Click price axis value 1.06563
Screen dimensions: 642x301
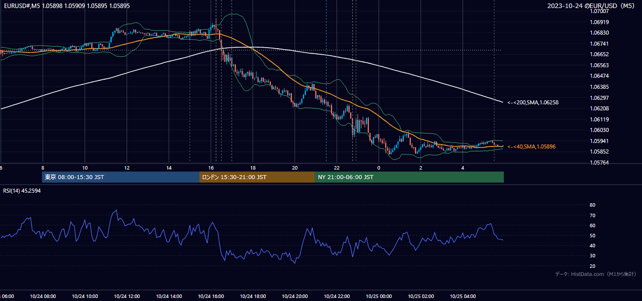pyautogui.click(x=600, y=65)
